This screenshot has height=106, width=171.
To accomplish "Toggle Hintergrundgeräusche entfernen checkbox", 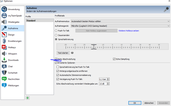I will [58, 71].
